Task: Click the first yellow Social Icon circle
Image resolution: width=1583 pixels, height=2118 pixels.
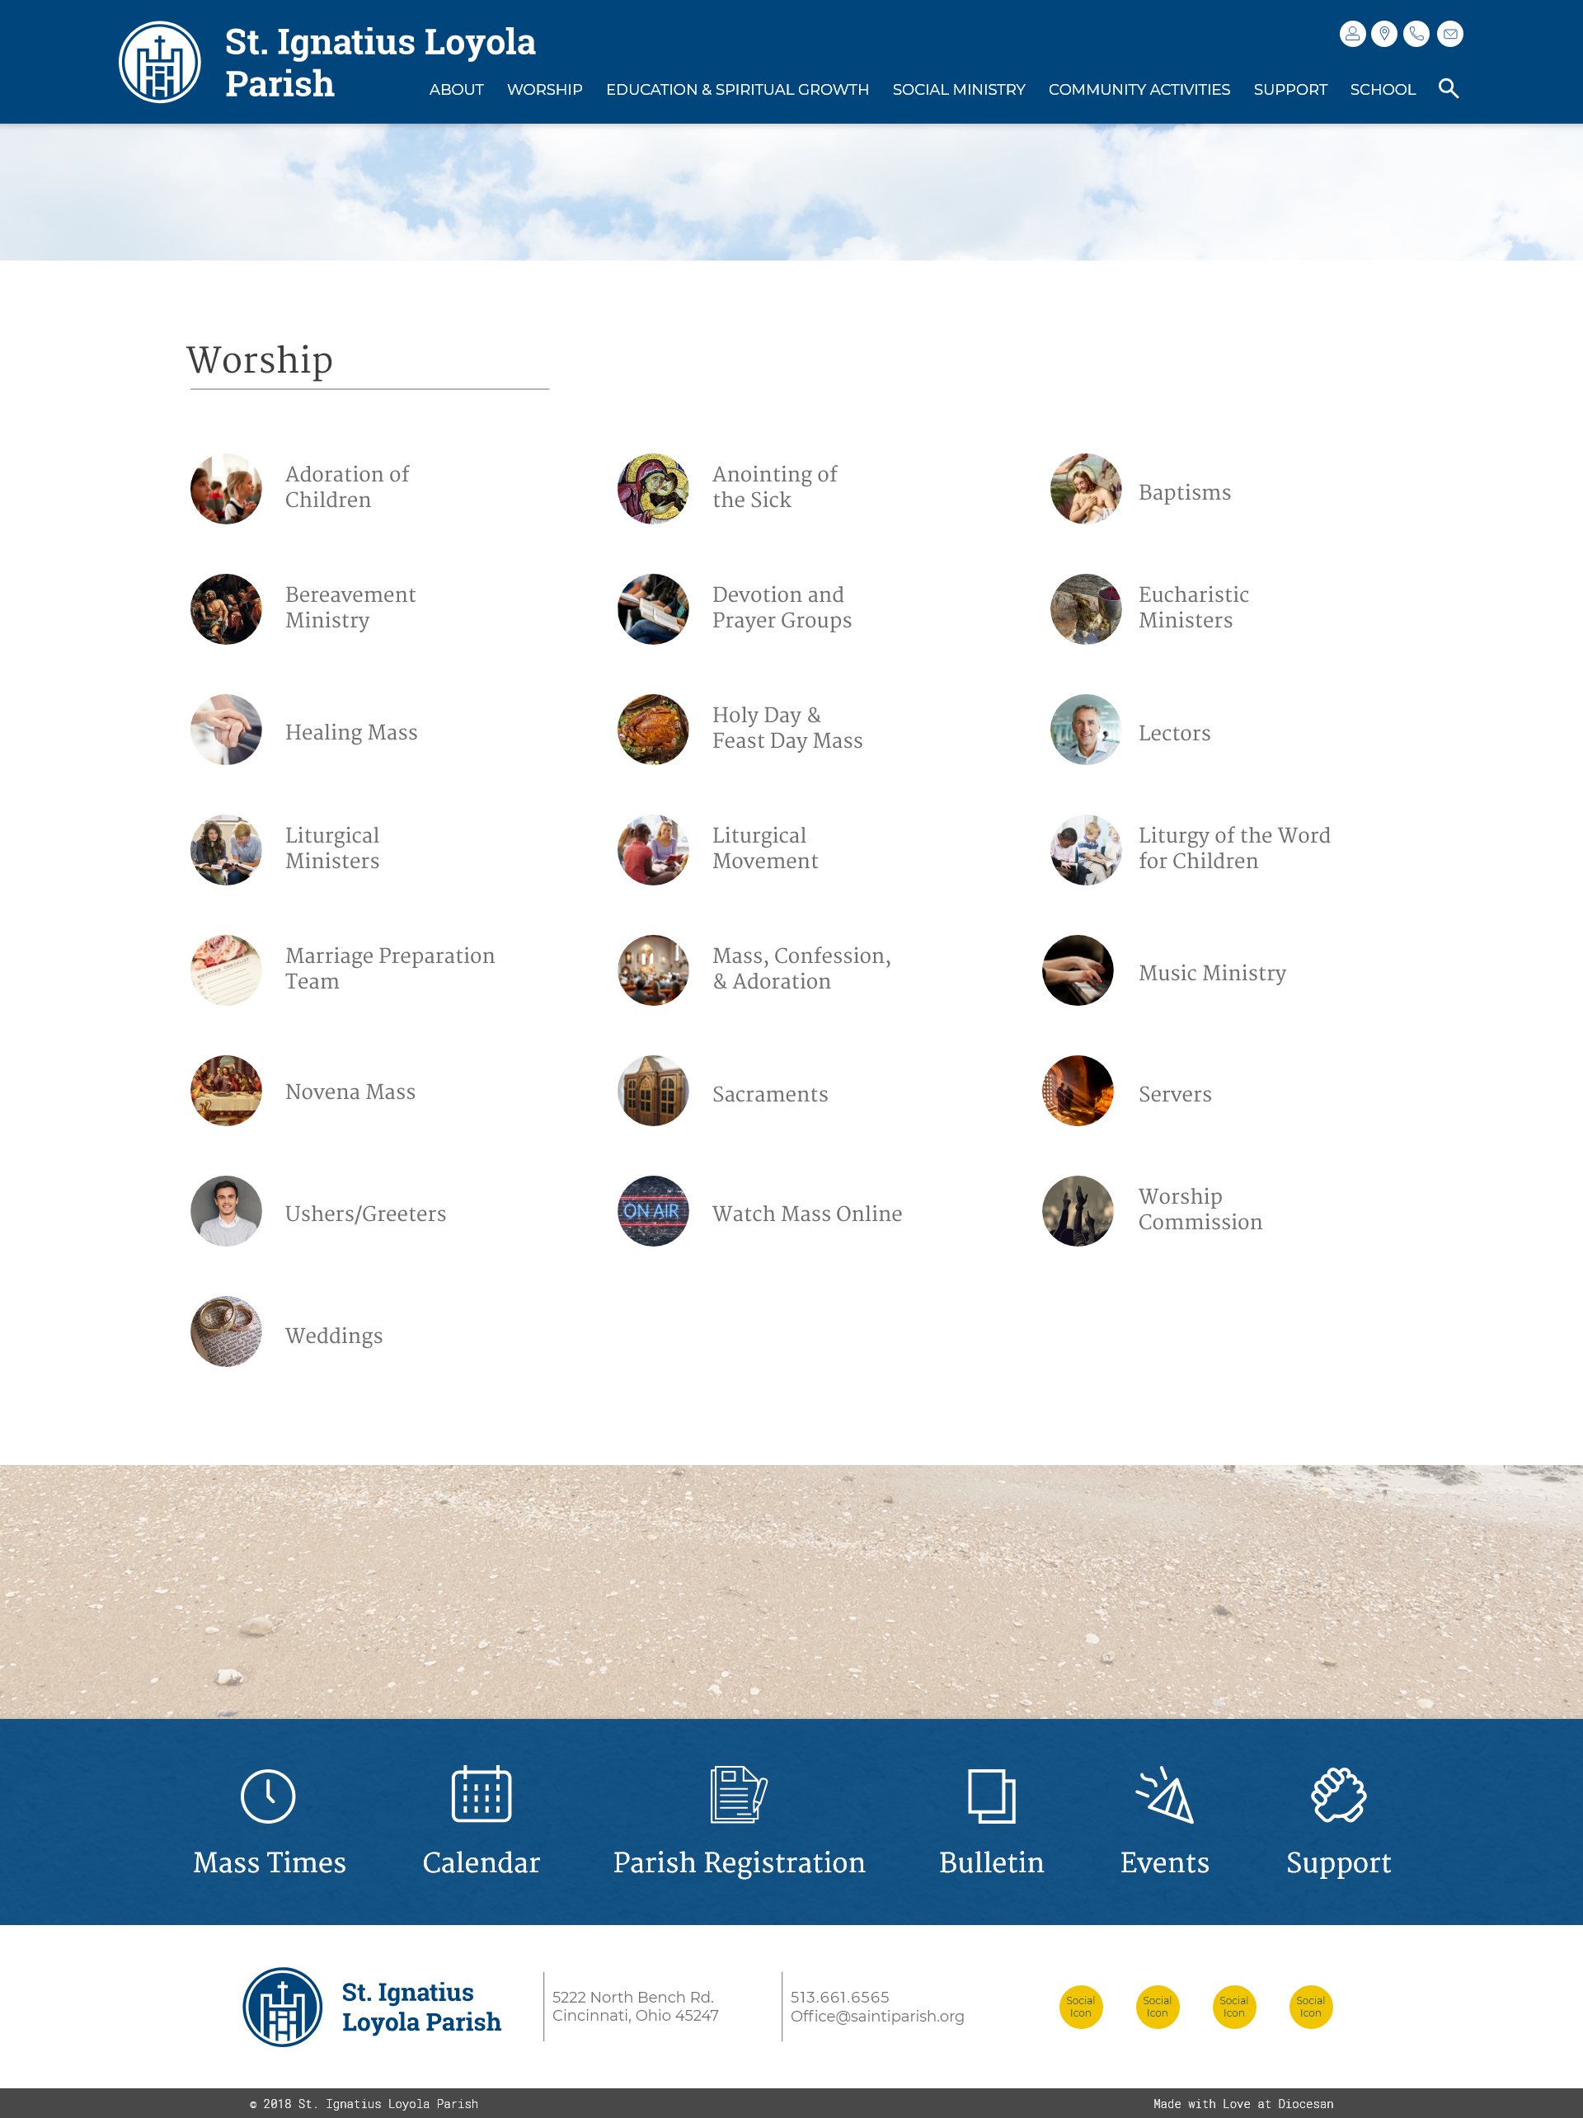Action: [1080, 2006]
